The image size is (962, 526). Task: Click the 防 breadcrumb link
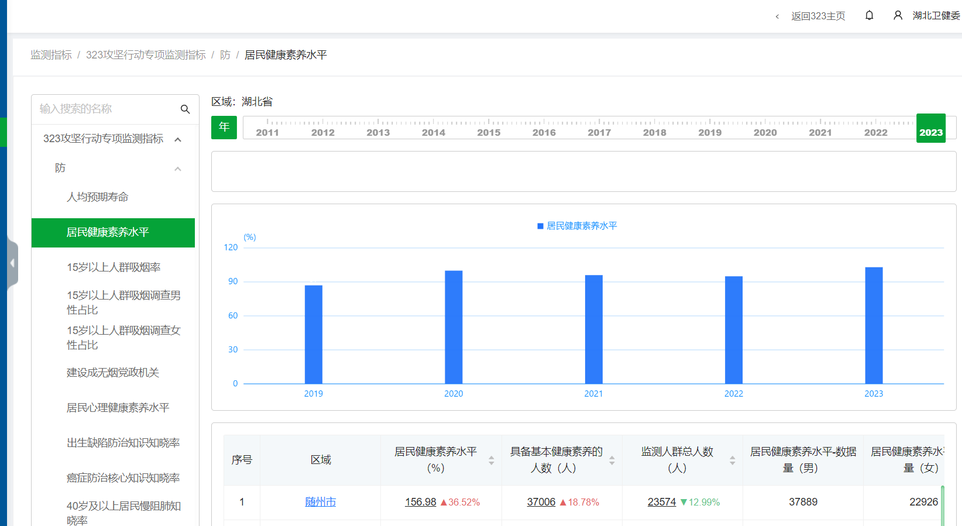point(225,55)
